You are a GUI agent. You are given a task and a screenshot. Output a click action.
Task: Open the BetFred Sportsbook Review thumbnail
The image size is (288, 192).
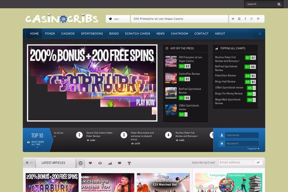tap(171, 93)
